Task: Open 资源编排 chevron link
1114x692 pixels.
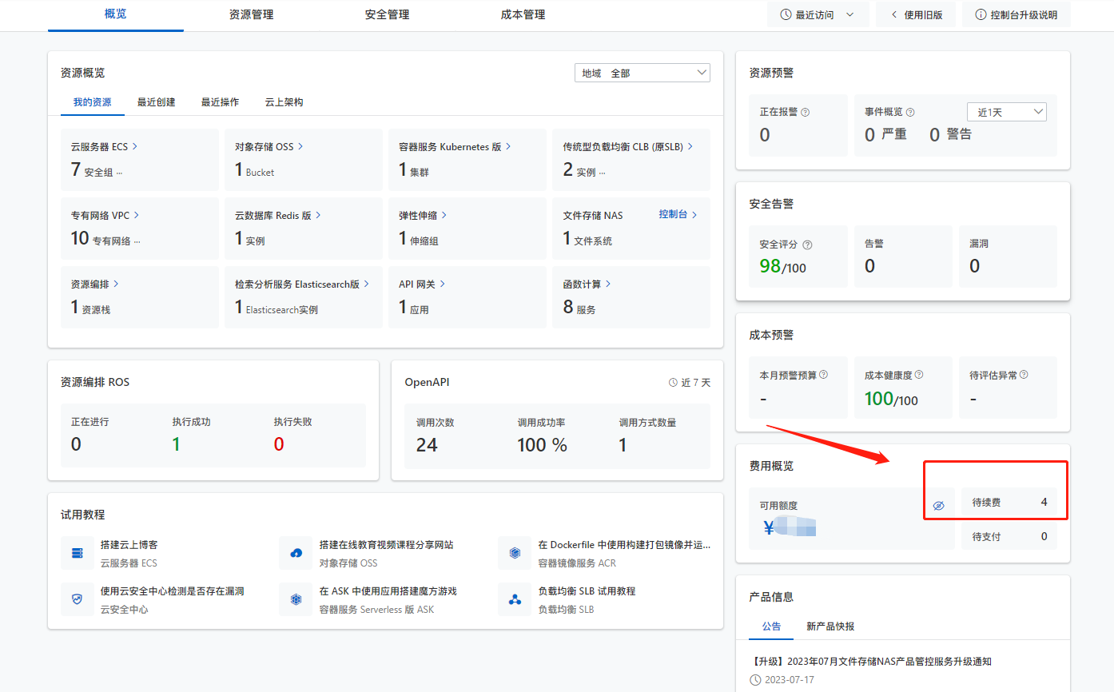Action: click(x=117, y=284)
